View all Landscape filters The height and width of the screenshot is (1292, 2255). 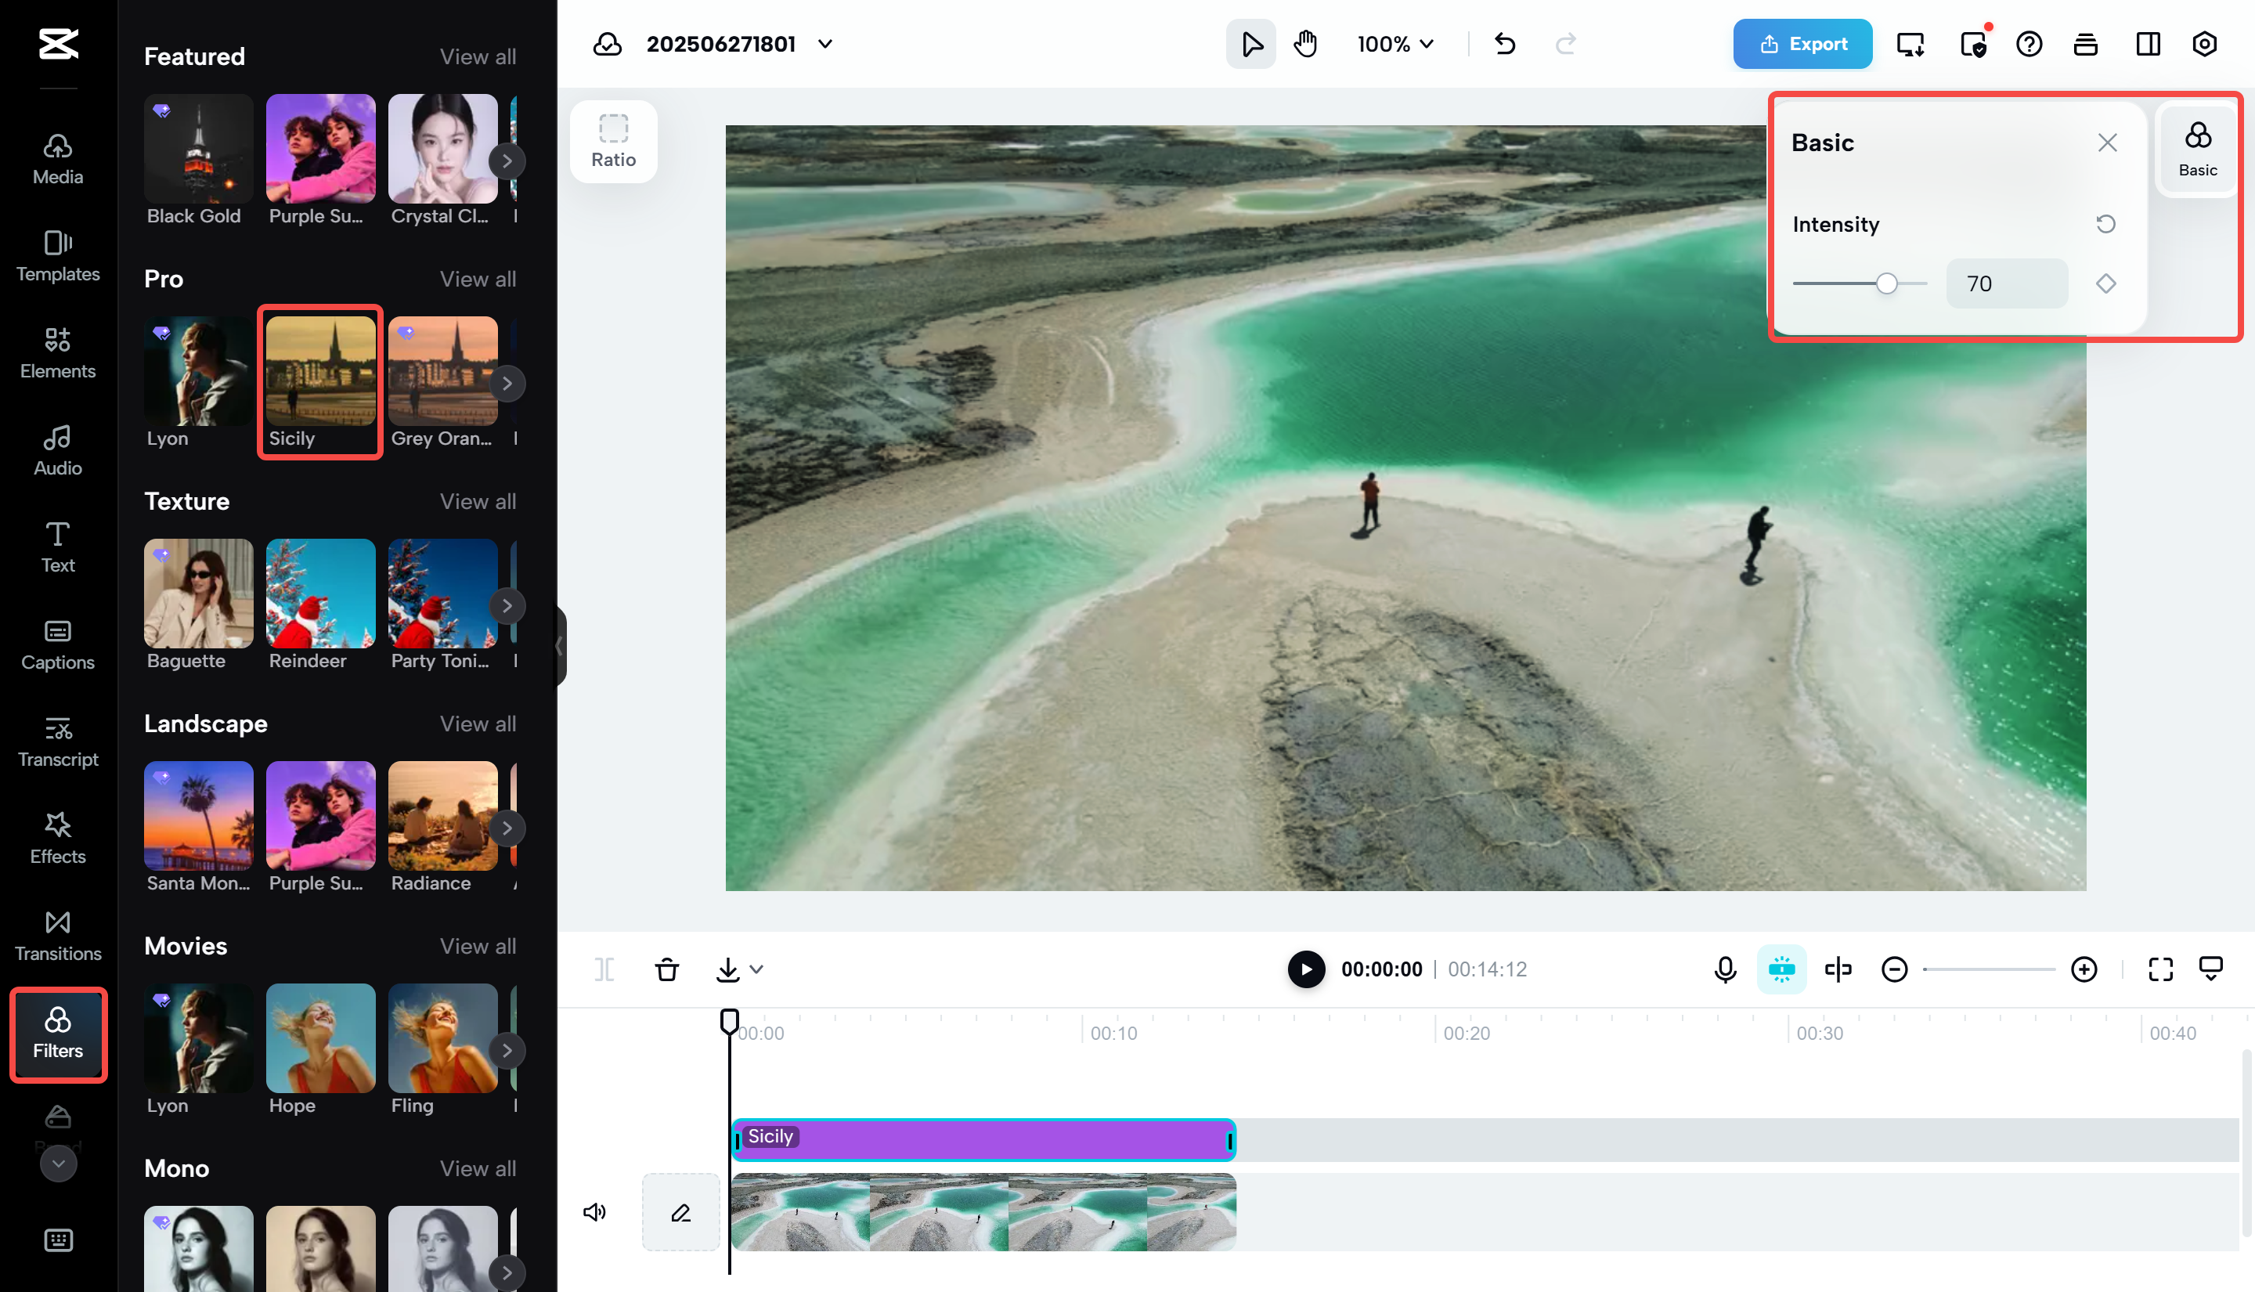[478, 724]
